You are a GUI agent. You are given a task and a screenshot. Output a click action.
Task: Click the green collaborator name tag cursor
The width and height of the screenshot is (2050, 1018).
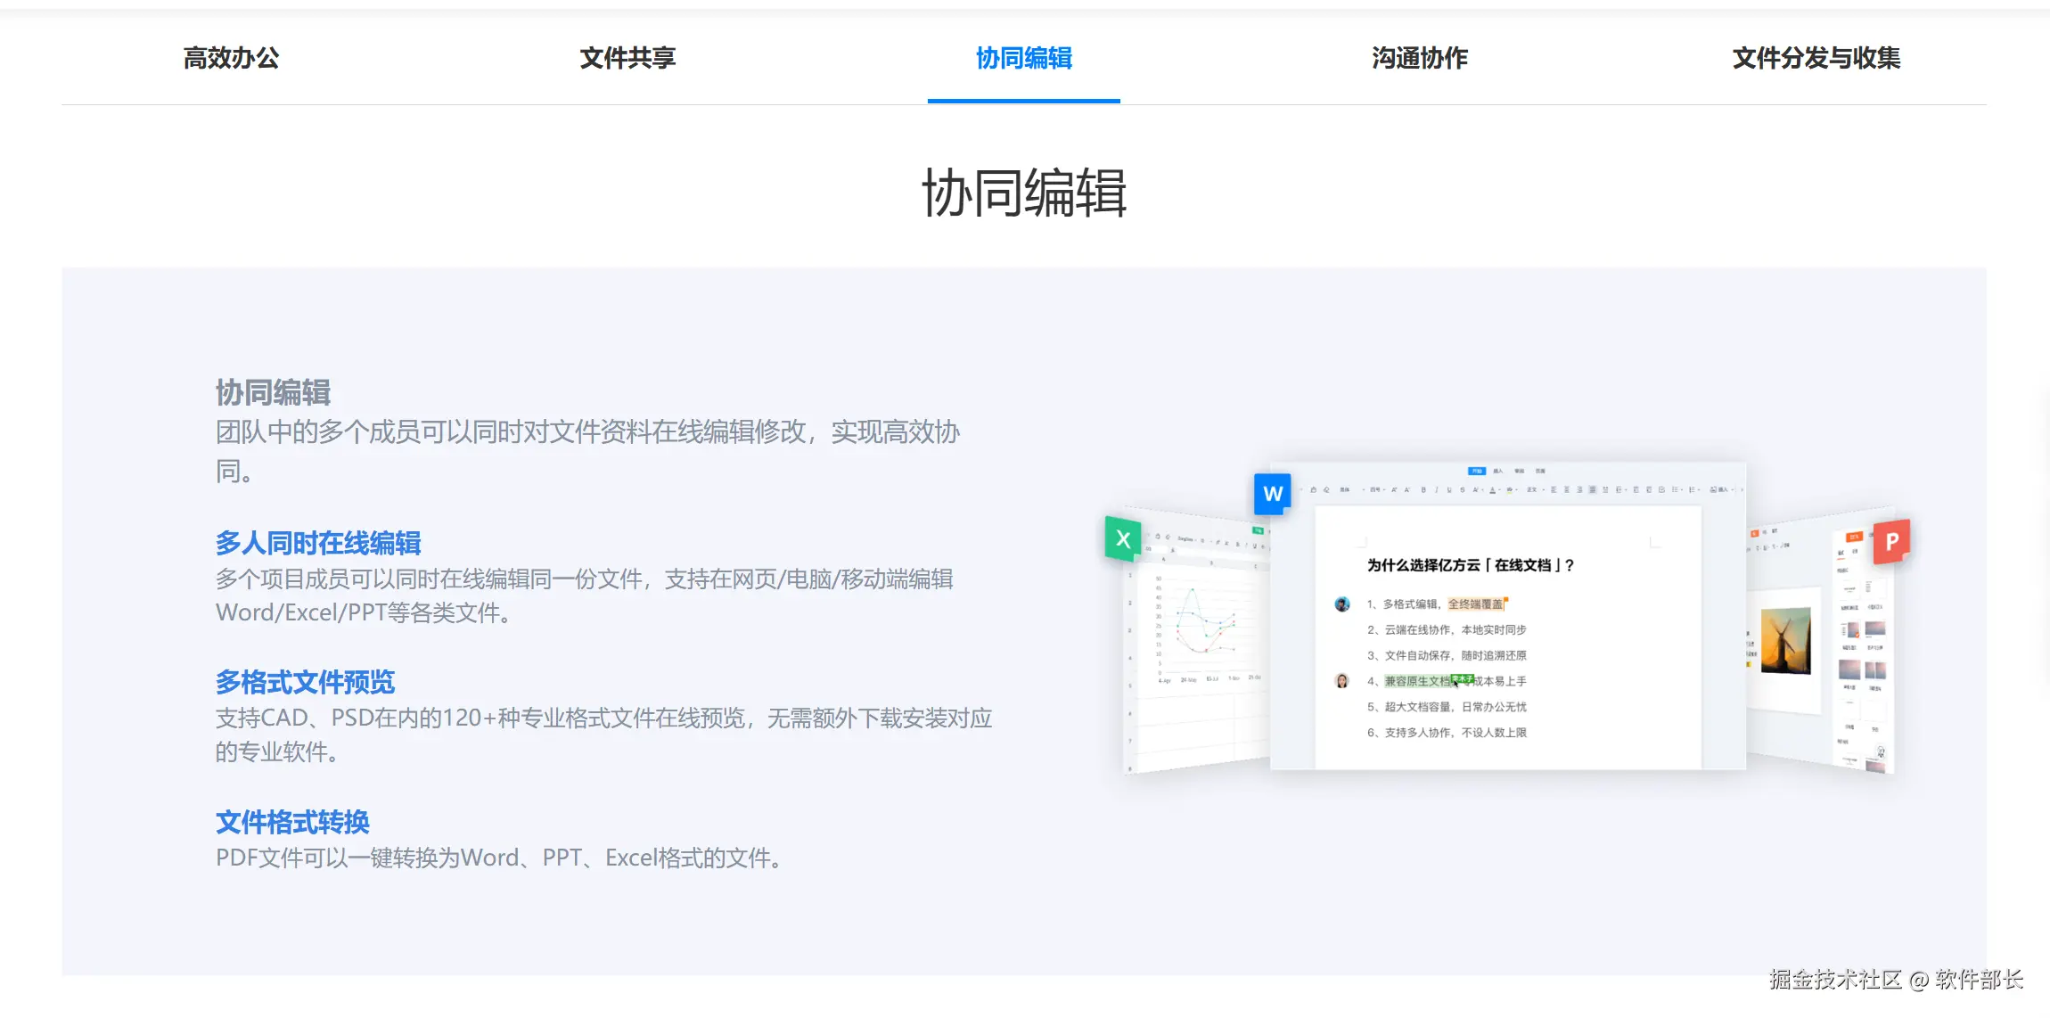point(1462,679)
